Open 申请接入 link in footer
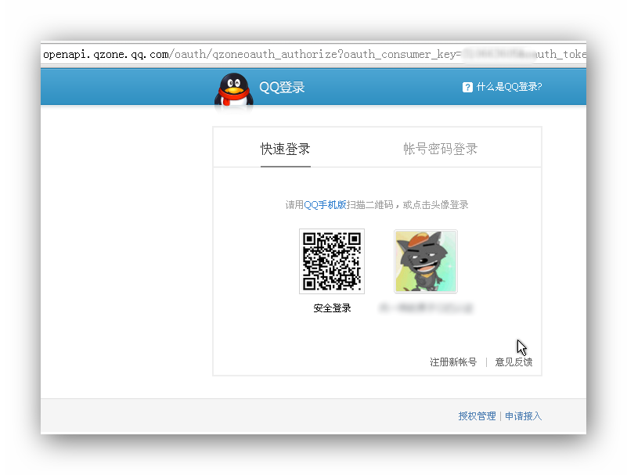627x475 pixels. pos(524,416)
